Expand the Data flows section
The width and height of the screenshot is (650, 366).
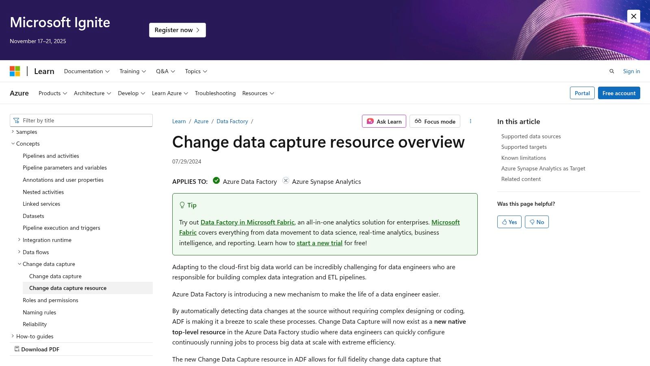[19, 252]
